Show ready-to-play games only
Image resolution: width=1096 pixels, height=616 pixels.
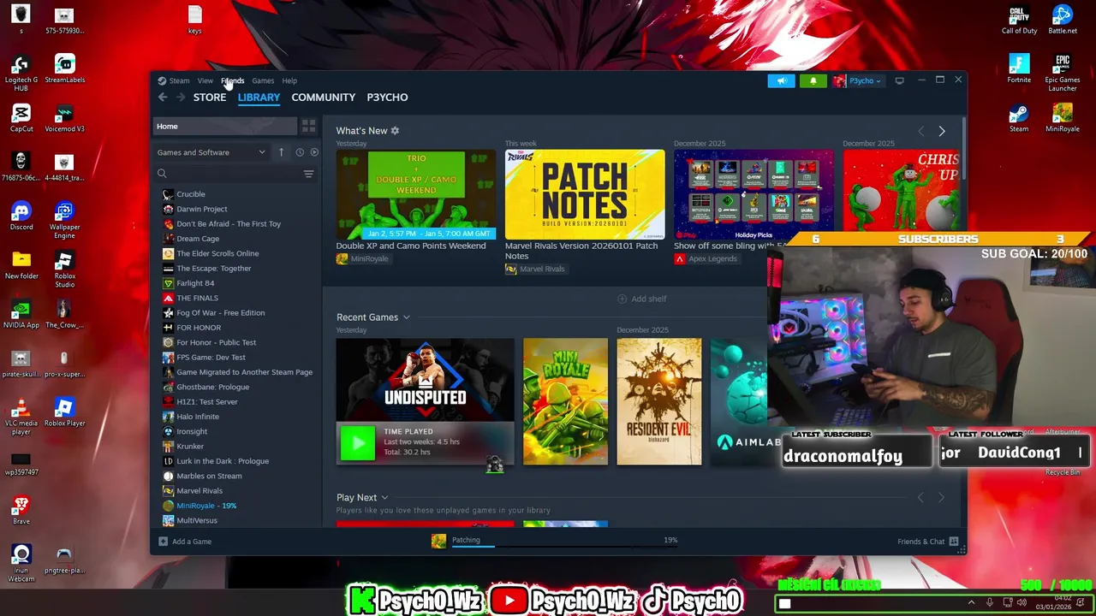314,152
